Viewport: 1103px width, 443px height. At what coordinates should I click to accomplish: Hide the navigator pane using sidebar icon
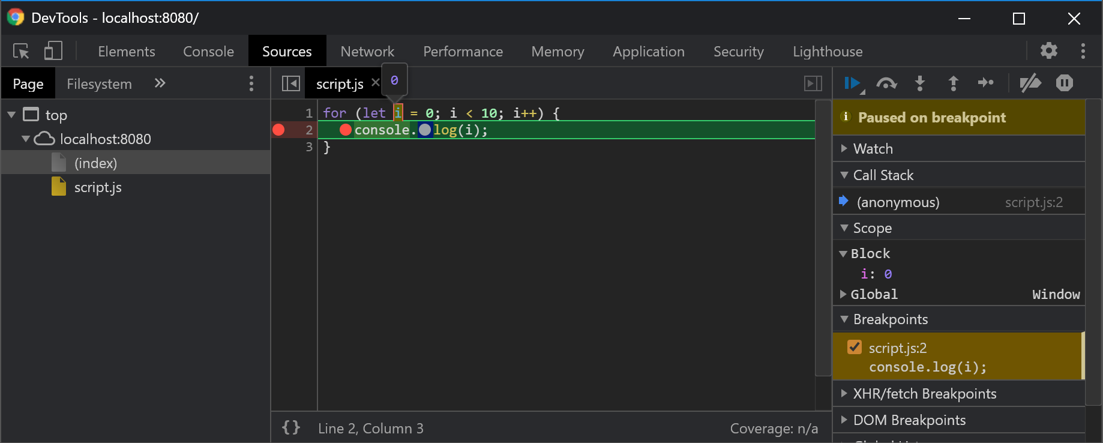point(291,83)
